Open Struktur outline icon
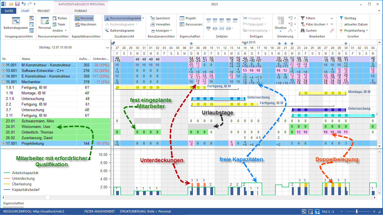The height and width of the screenshot is (215, 383). [281, 21]
